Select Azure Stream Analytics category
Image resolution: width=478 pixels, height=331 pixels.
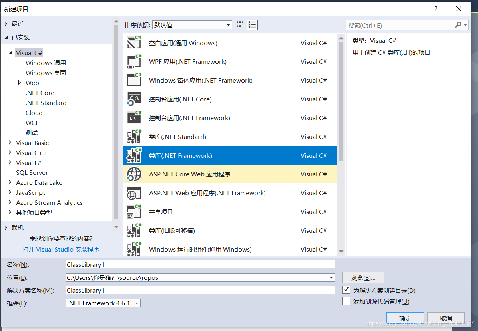(x=50, y=203)
